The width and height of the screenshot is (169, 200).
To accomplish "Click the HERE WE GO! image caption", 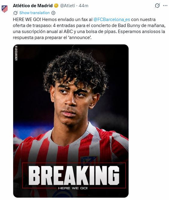I will pos(73,188).
